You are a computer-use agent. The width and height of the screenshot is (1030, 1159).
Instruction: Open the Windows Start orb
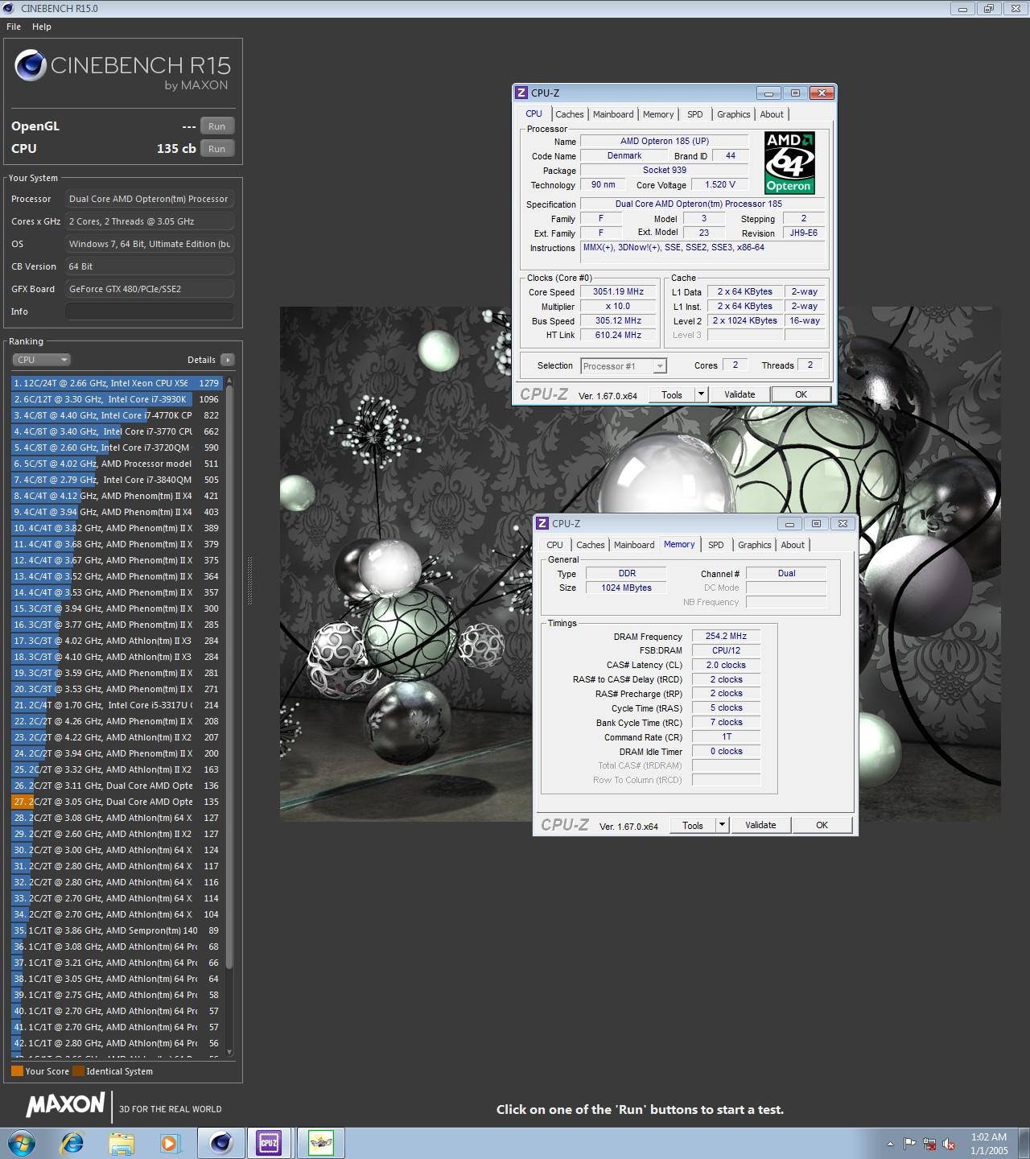coord(22,1143)
